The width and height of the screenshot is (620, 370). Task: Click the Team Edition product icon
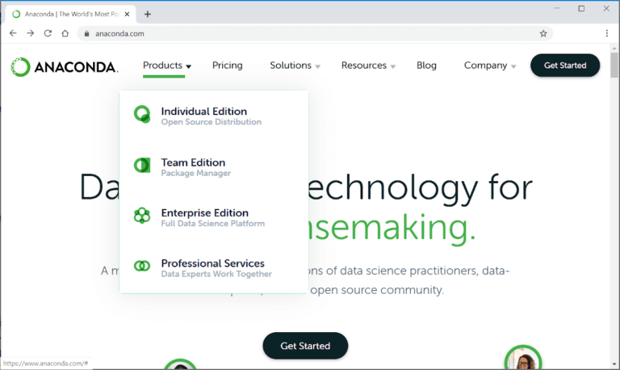pyautogui.click(x=142, y=166)
